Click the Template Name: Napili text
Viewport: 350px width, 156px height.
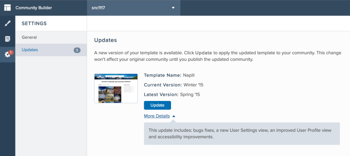[169, 75]
